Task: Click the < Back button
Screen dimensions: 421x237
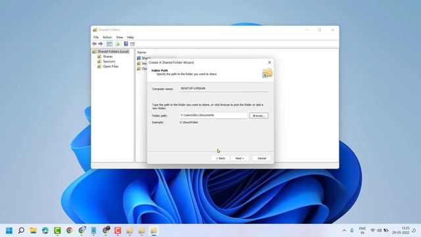Action: [220, 158]
